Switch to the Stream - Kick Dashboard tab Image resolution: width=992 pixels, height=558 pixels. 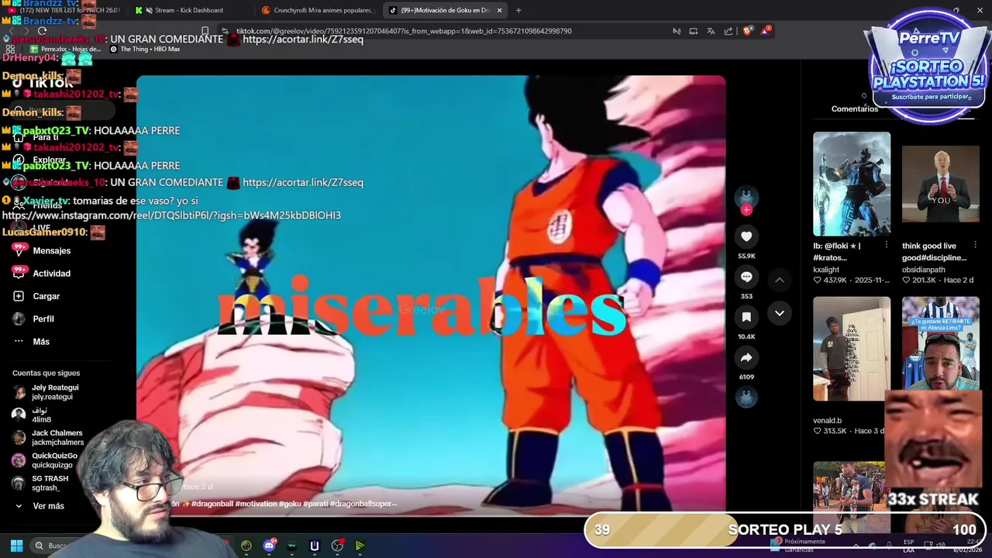pos(189,10)
